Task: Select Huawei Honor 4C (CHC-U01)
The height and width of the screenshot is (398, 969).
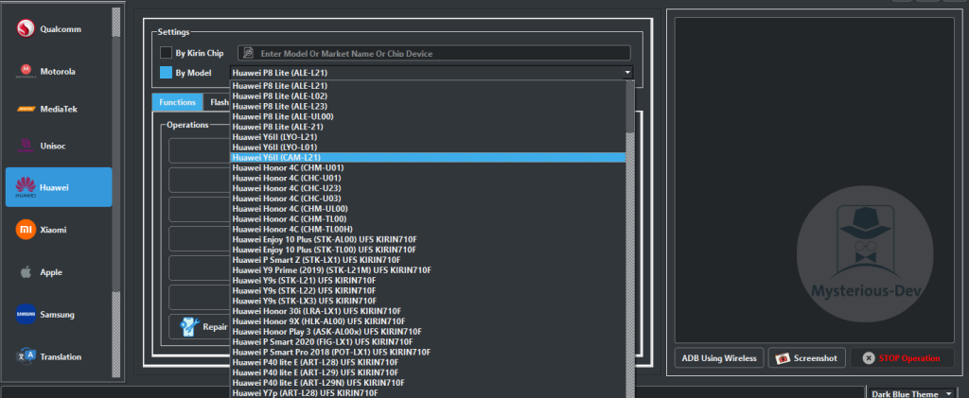Action: [427, 178]
